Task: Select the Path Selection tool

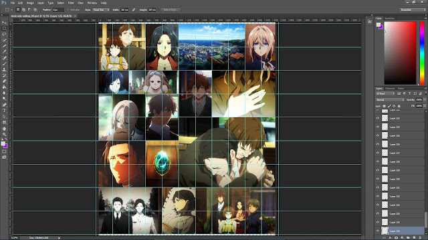Action: click(x=4, y=117)
